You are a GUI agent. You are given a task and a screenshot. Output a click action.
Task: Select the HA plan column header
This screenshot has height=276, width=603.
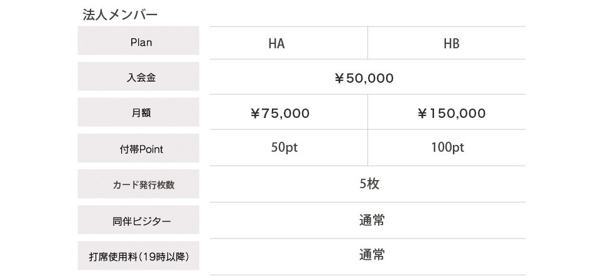click(x=288, y=43)
